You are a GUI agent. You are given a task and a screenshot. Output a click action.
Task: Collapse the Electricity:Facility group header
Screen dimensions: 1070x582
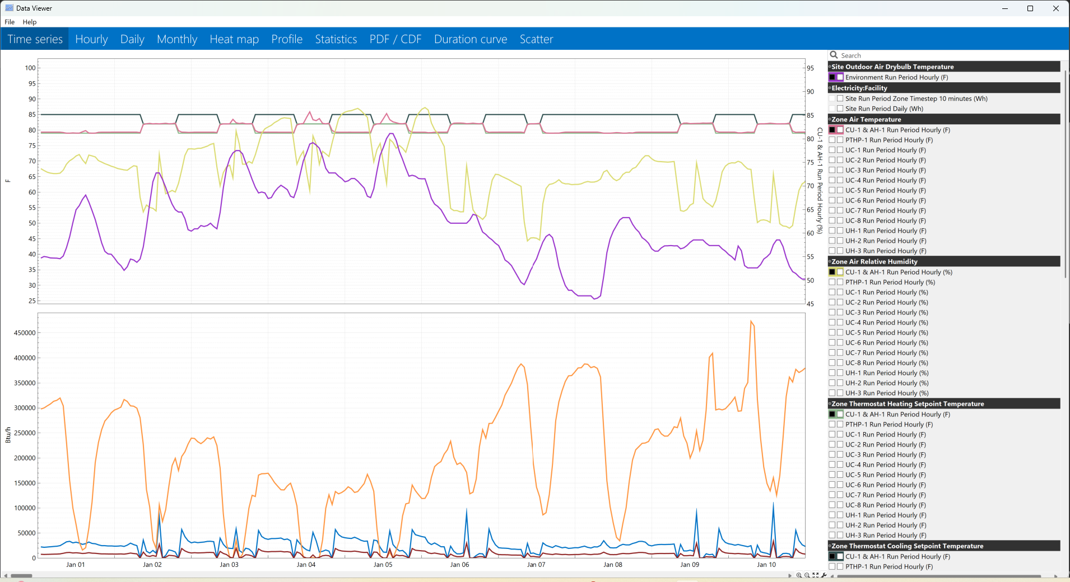click(x=830, y=88)
